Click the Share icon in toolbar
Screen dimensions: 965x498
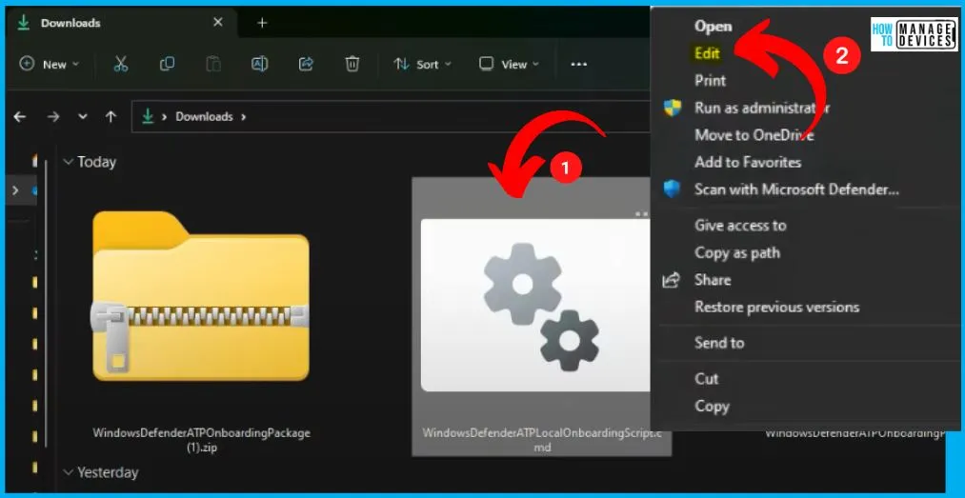(x=306, y=64)
